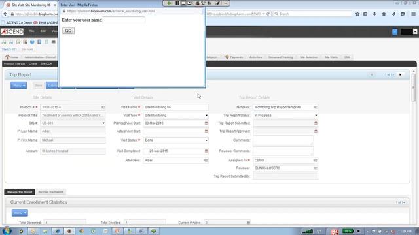This screenshot has width=419, height=235.
Task: Click the user name input field
Action: point(124,20)
